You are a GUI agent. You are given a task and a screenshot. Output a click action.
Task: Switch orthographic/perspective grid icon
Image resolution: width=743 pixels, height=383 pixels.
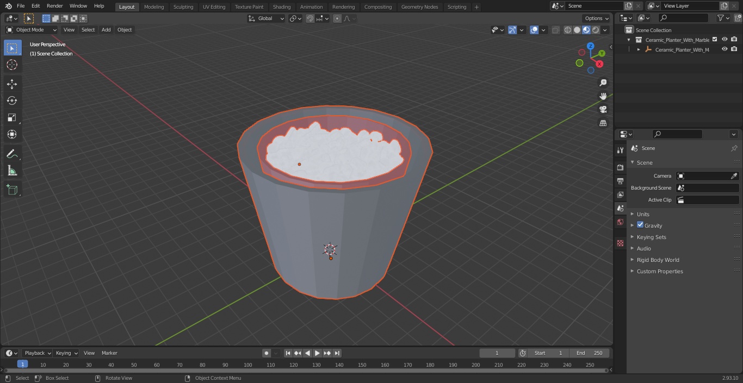pyautogui.click(x=603, y=123)
